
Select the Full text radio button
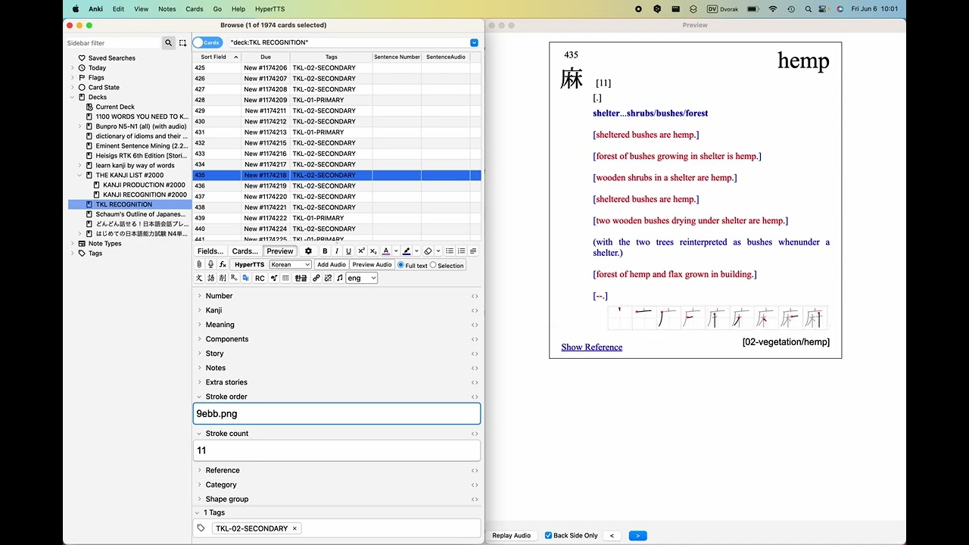[x=400, y=265]
